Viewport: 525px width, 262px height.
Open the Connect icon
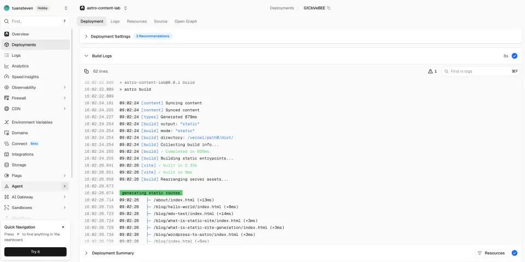[7, 144]
